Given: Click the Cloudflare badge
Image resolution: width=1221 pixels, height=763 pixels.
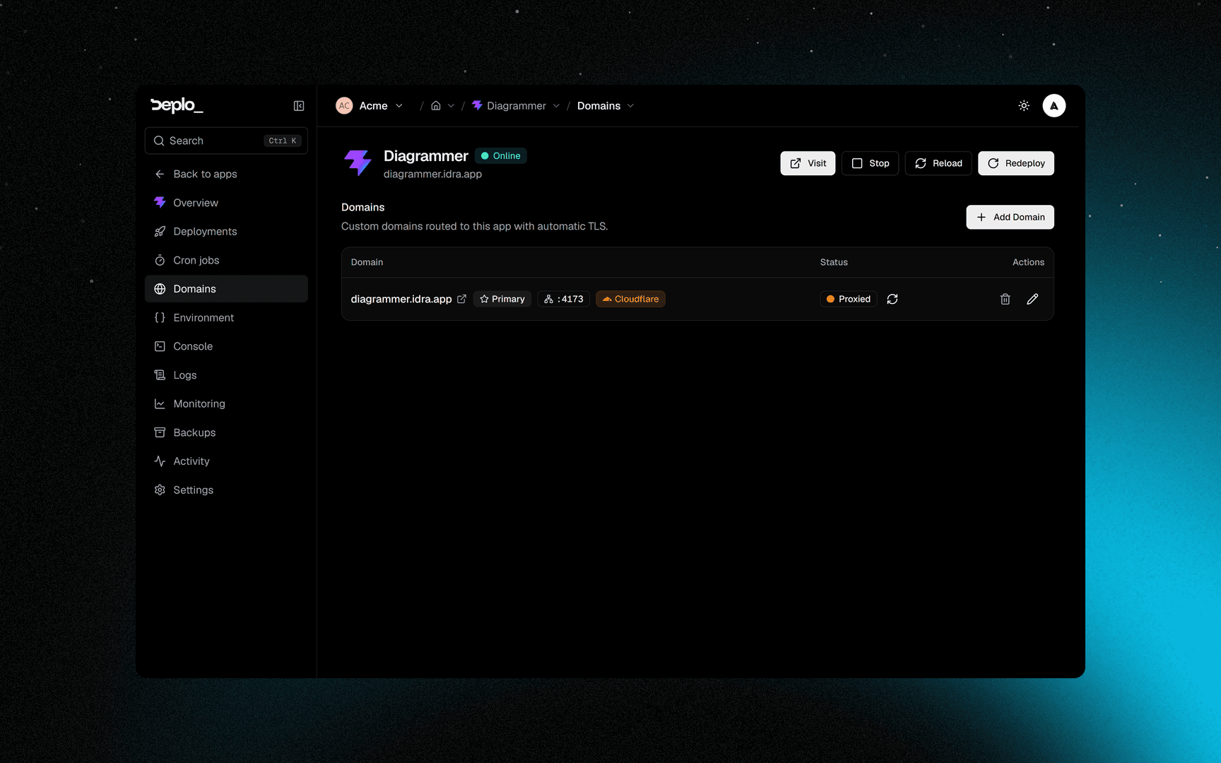Looking at the screenshot, I should tap(630, 299).
